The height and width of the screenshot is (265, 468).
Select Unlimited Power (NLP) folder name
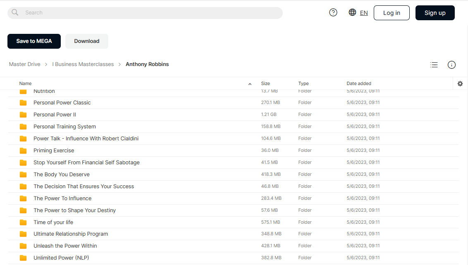(61, 258)
